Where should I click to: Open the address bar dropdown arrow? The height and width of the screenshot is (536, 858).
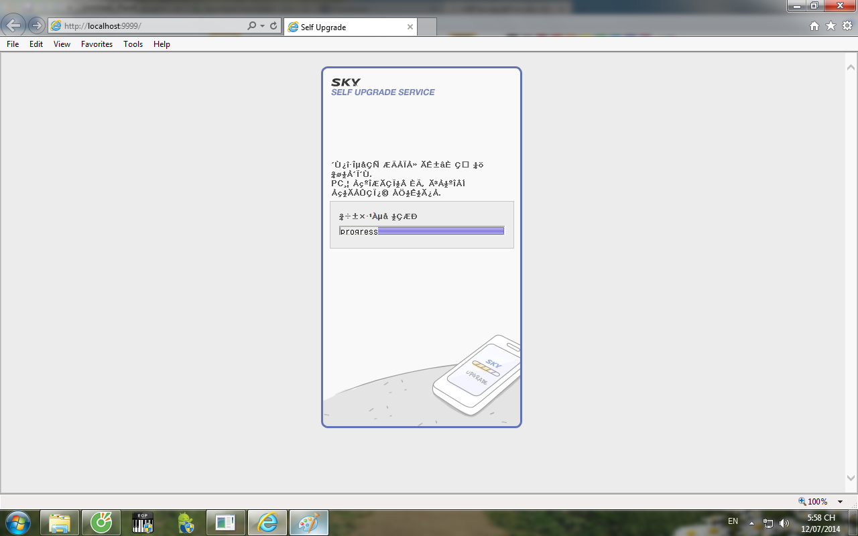[x=263, y=26]
